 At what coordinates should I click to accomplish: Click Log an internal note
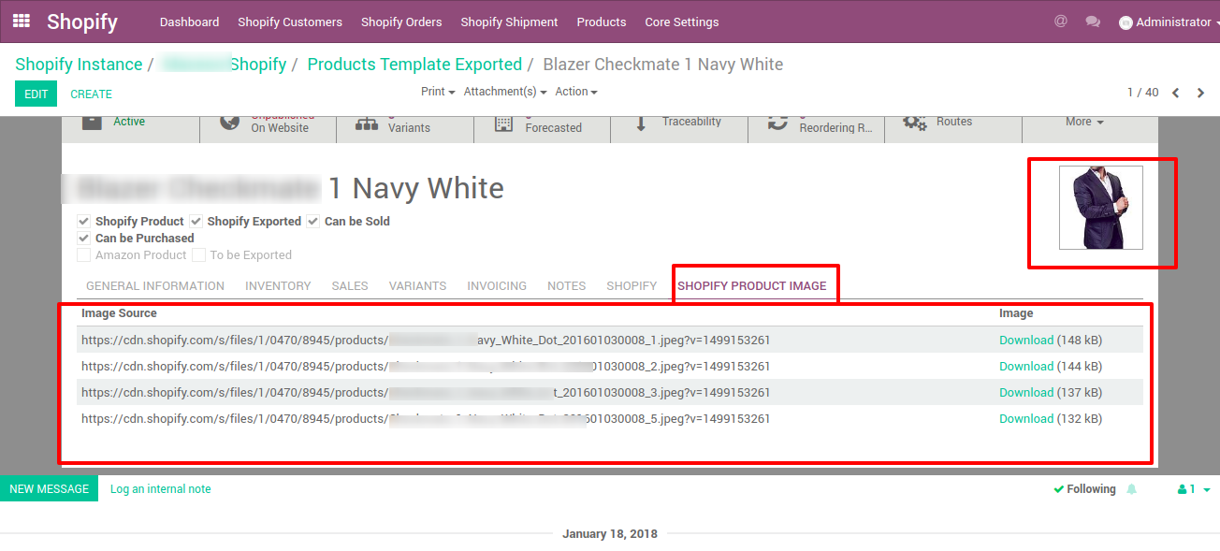(161, 488)
